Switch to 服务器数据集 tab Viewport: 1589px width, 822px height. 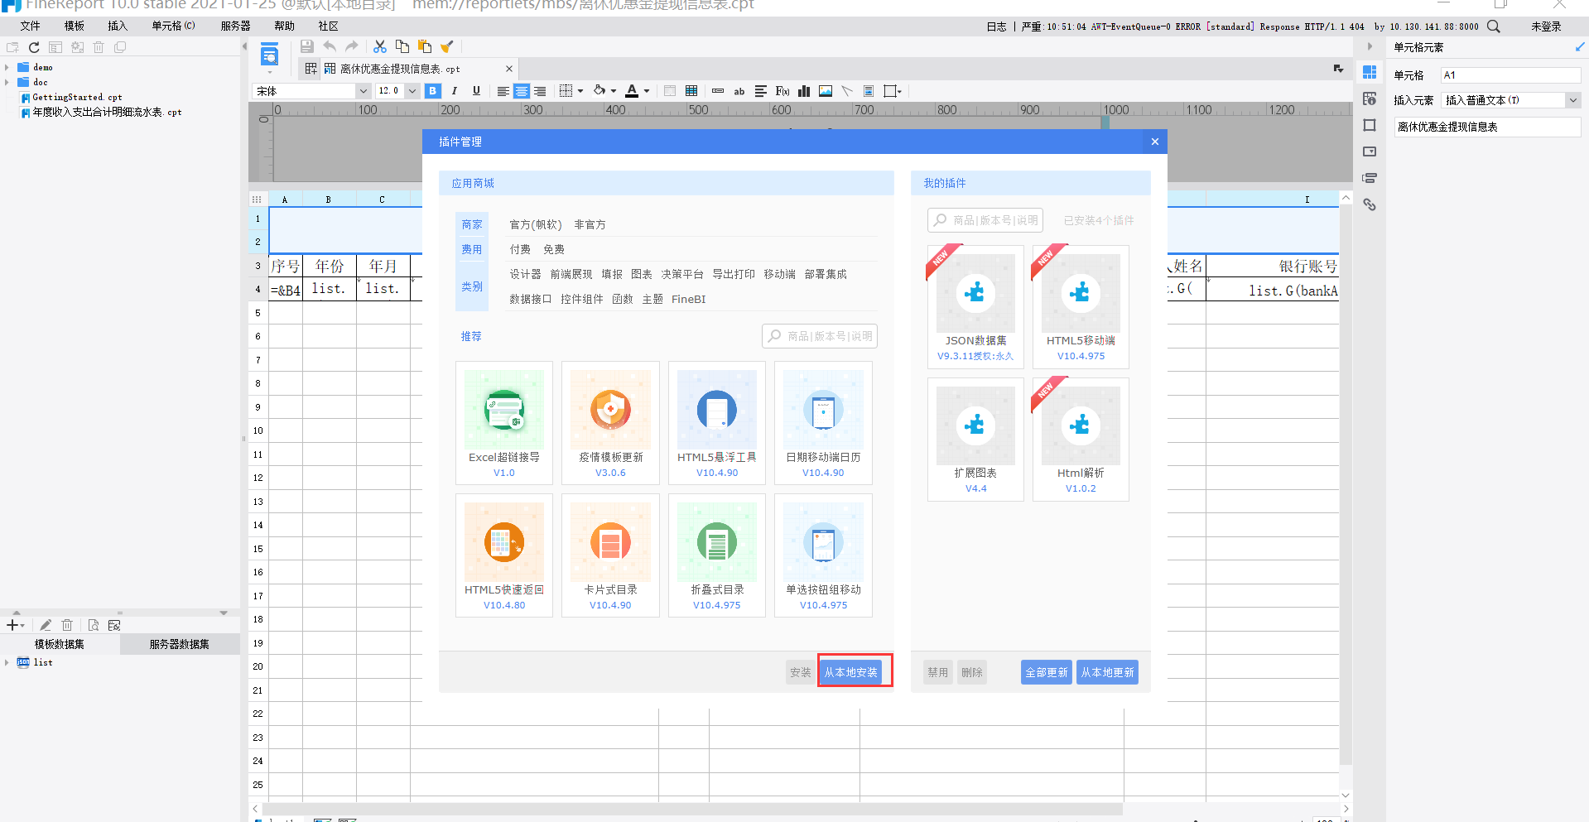point(180,644)
